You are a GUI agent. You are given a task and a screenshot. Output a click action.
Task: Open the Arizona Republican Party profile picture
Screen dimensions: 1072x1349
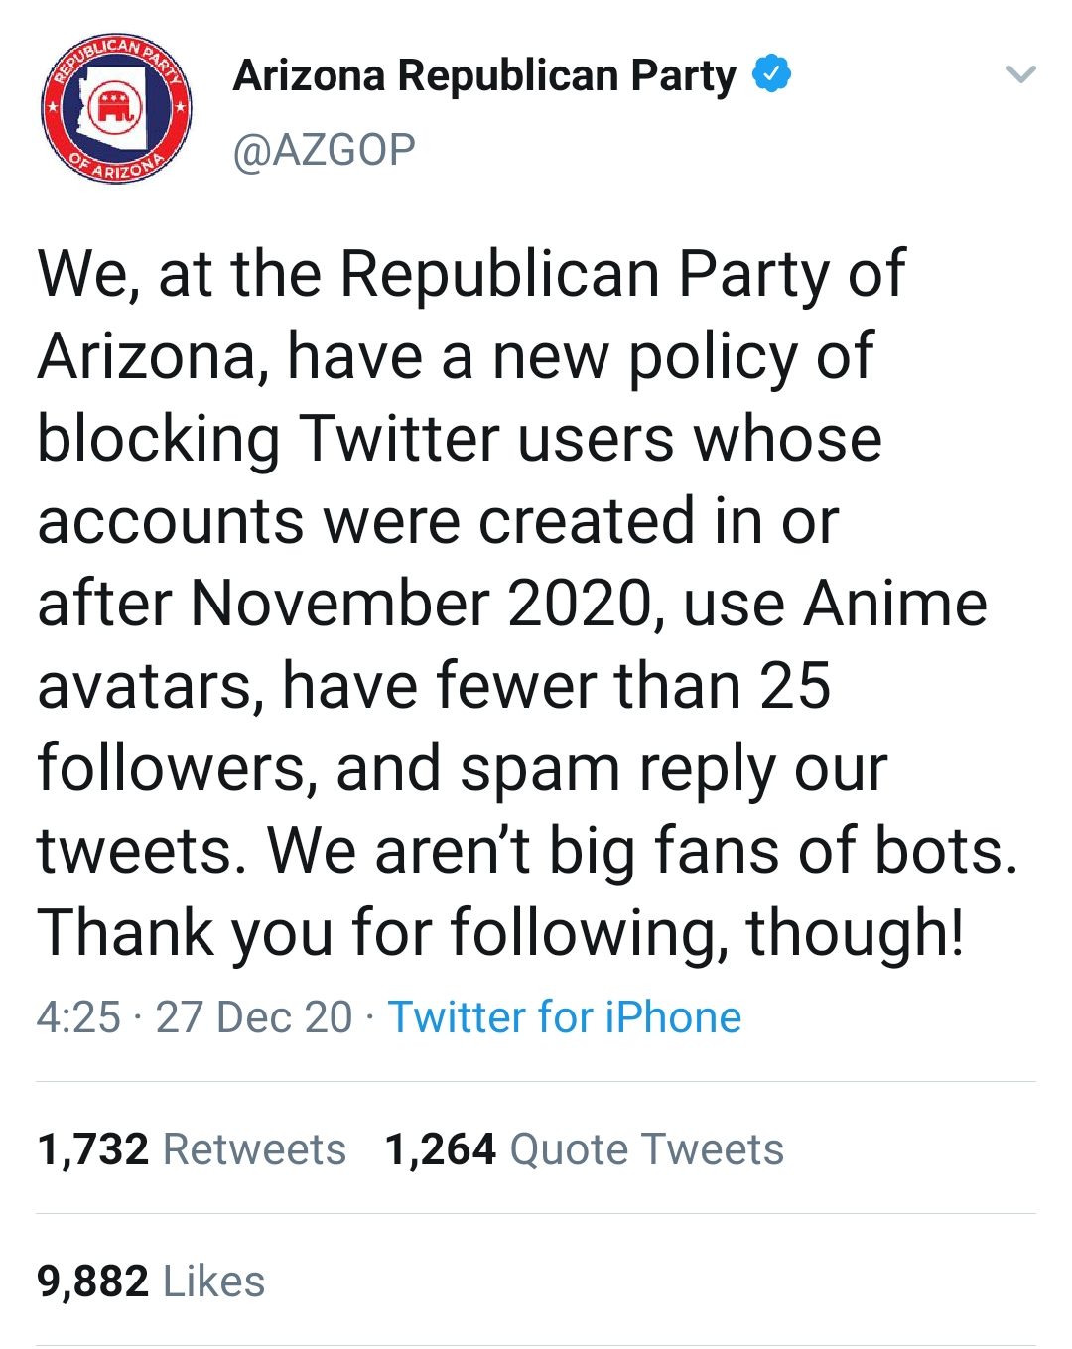tap(116, 109)
